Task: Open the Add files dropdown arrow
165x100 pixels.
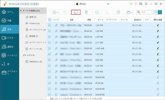Action: 57,12
